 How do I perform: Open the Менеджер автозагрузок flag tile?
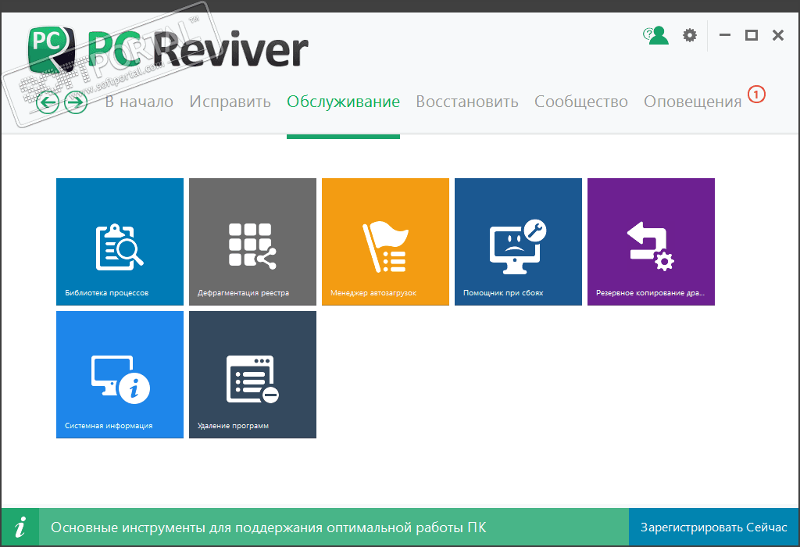385,242
